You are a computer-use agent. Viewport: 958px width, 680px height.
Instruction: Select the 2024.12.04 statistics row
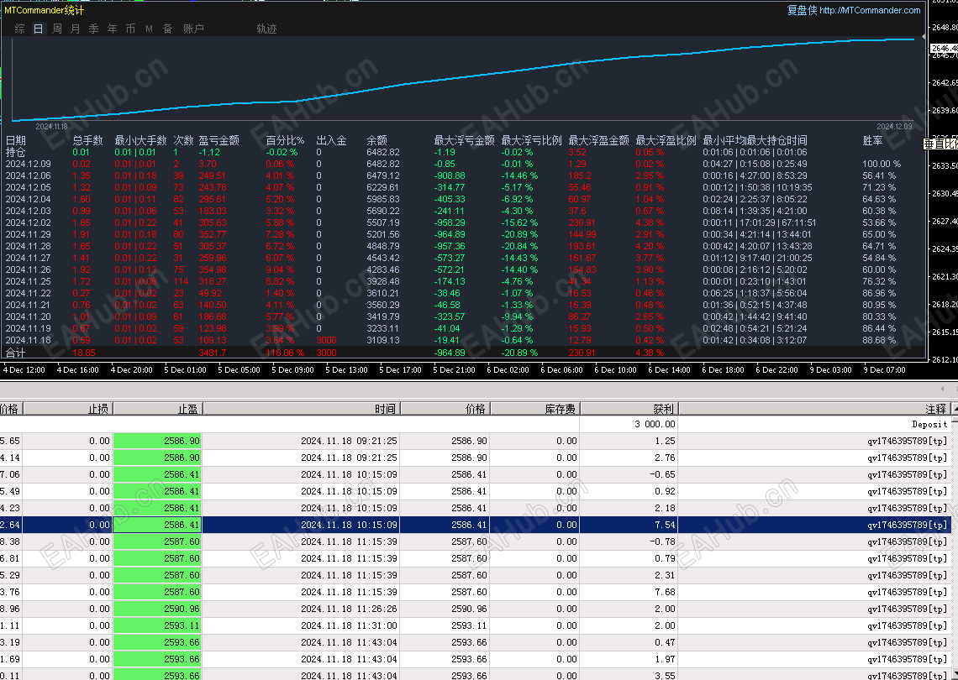click(x=463, y=199)
